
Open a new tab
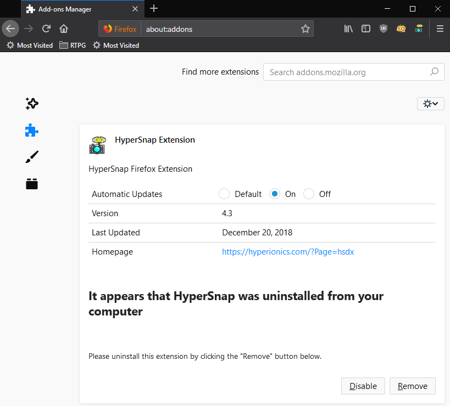tap(154, 8)
